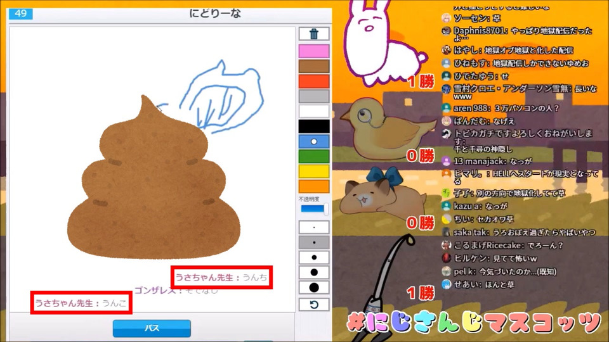
Task: Click the ちい chat comment
Action: [478, 219]
